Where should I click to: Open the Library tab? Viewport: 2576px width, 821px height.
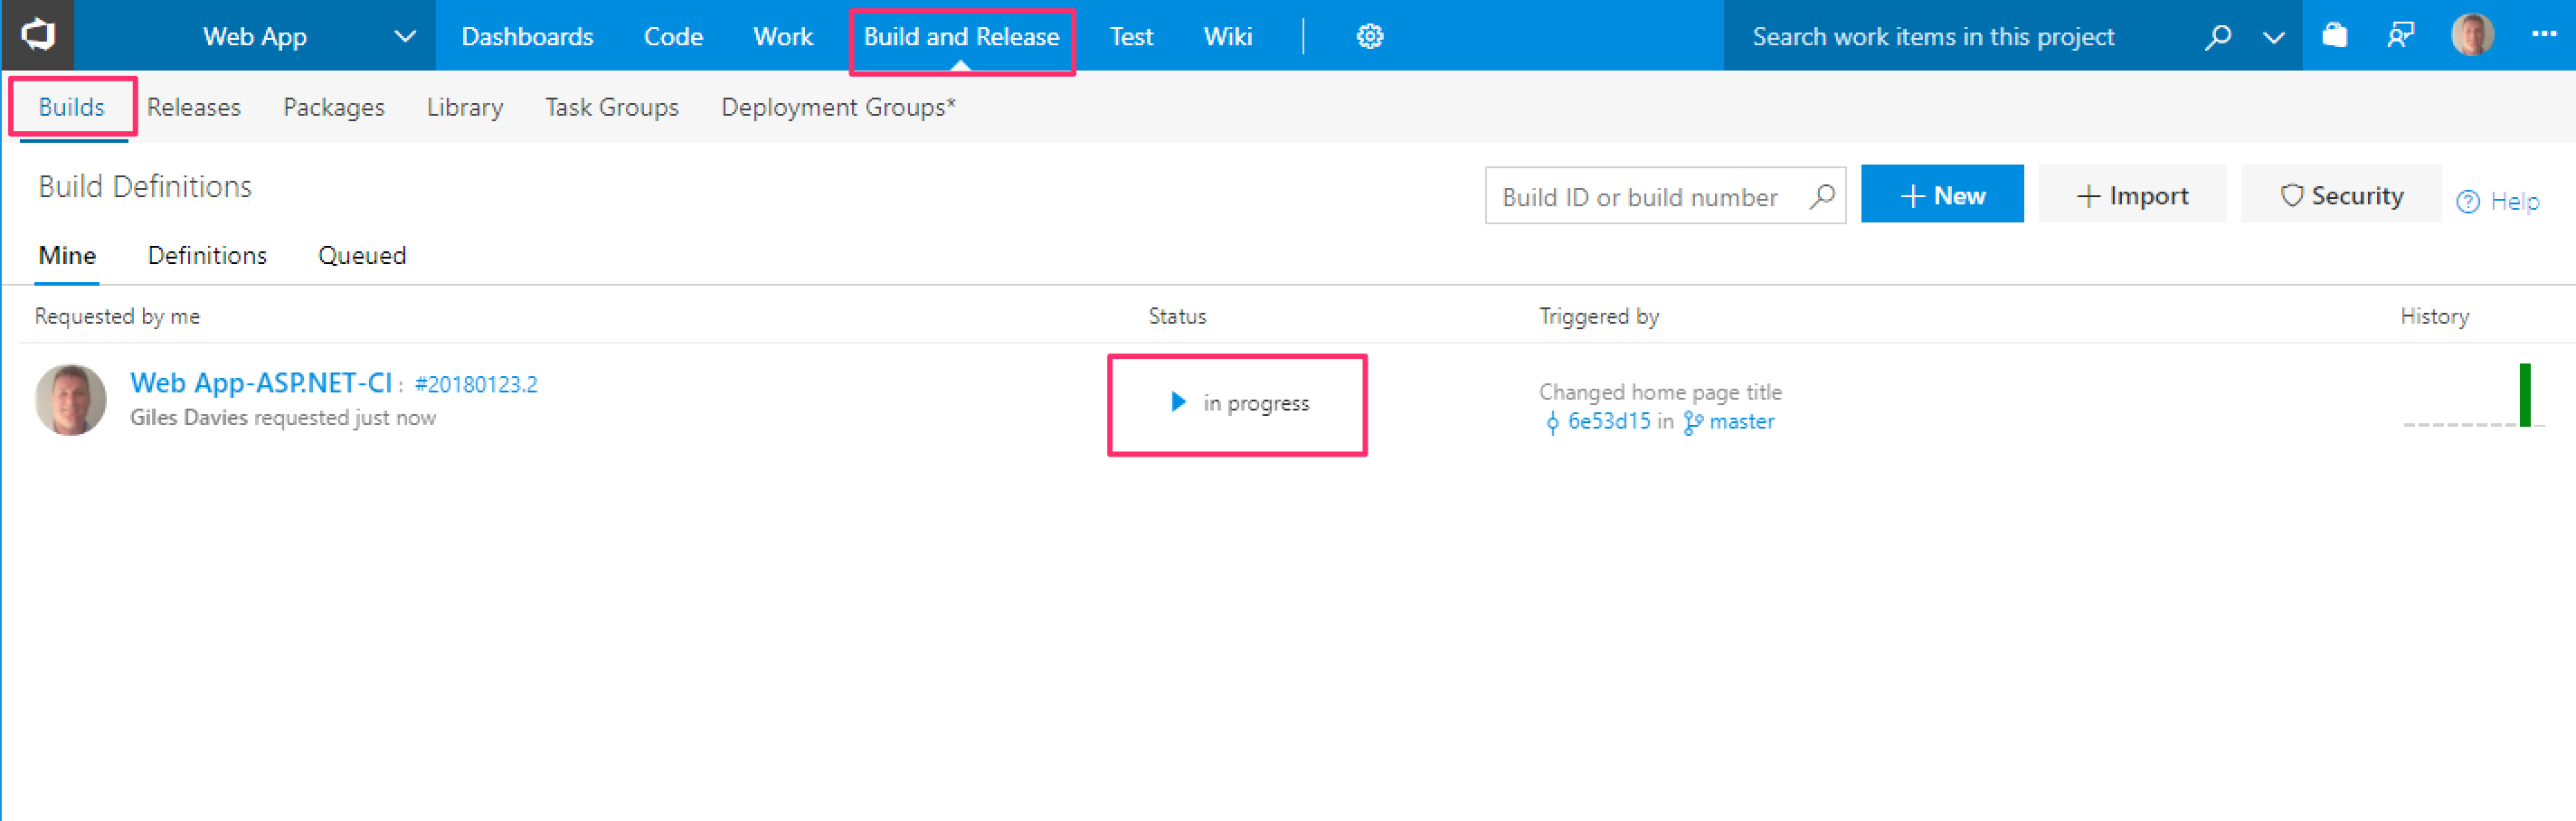coord(464,107)
